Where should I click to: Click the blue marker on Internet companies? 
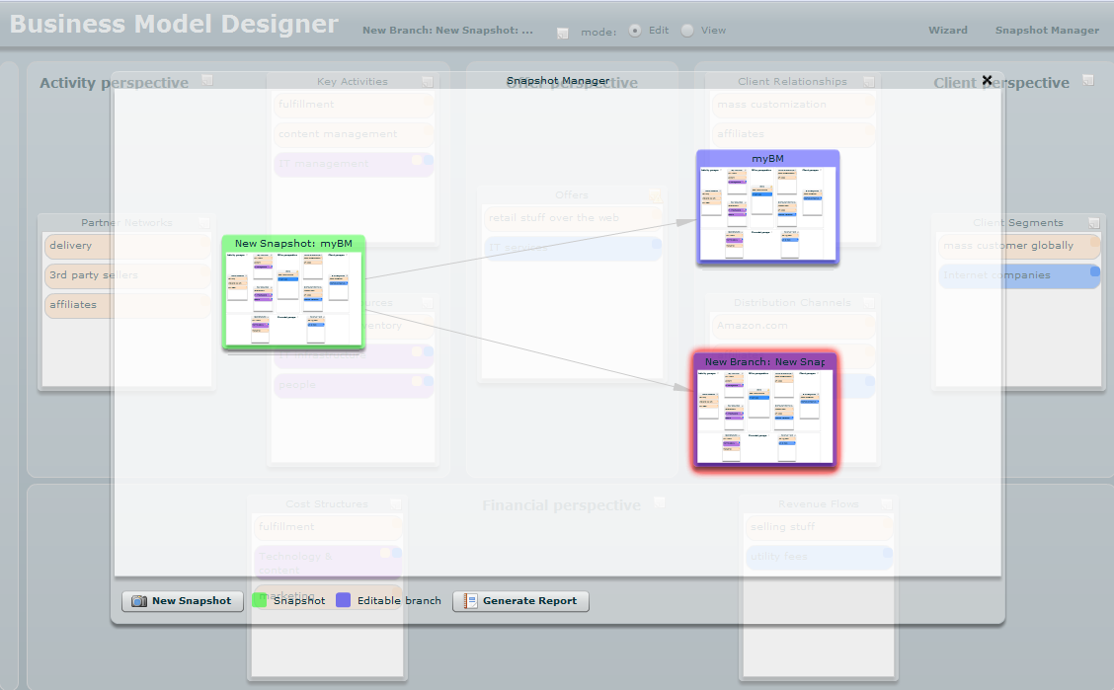pyautogui.click(x=1094, y=271)
